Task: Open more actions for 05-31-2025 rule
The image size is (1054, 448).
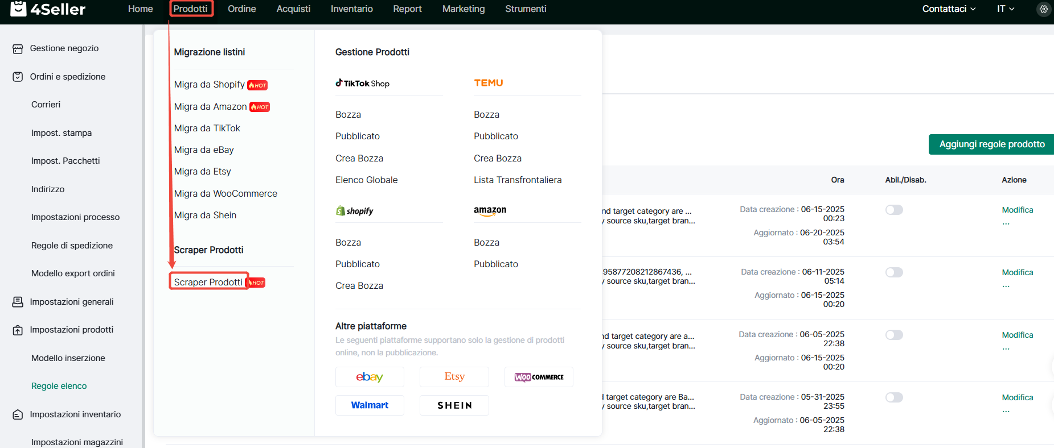Action: click(1006, 411)
